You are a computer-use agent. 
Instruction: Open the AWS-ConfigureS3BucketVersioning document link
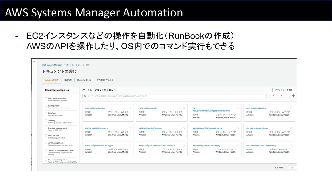coord(261,146)
